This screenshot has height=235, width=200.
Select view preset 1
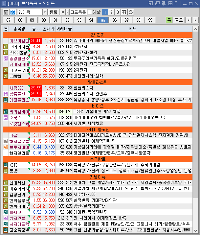point(105,12)
